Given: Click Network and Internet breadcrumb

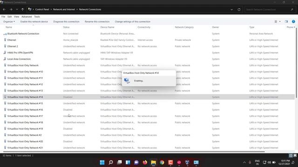Looking at the screenshot, I should (64, 9).
